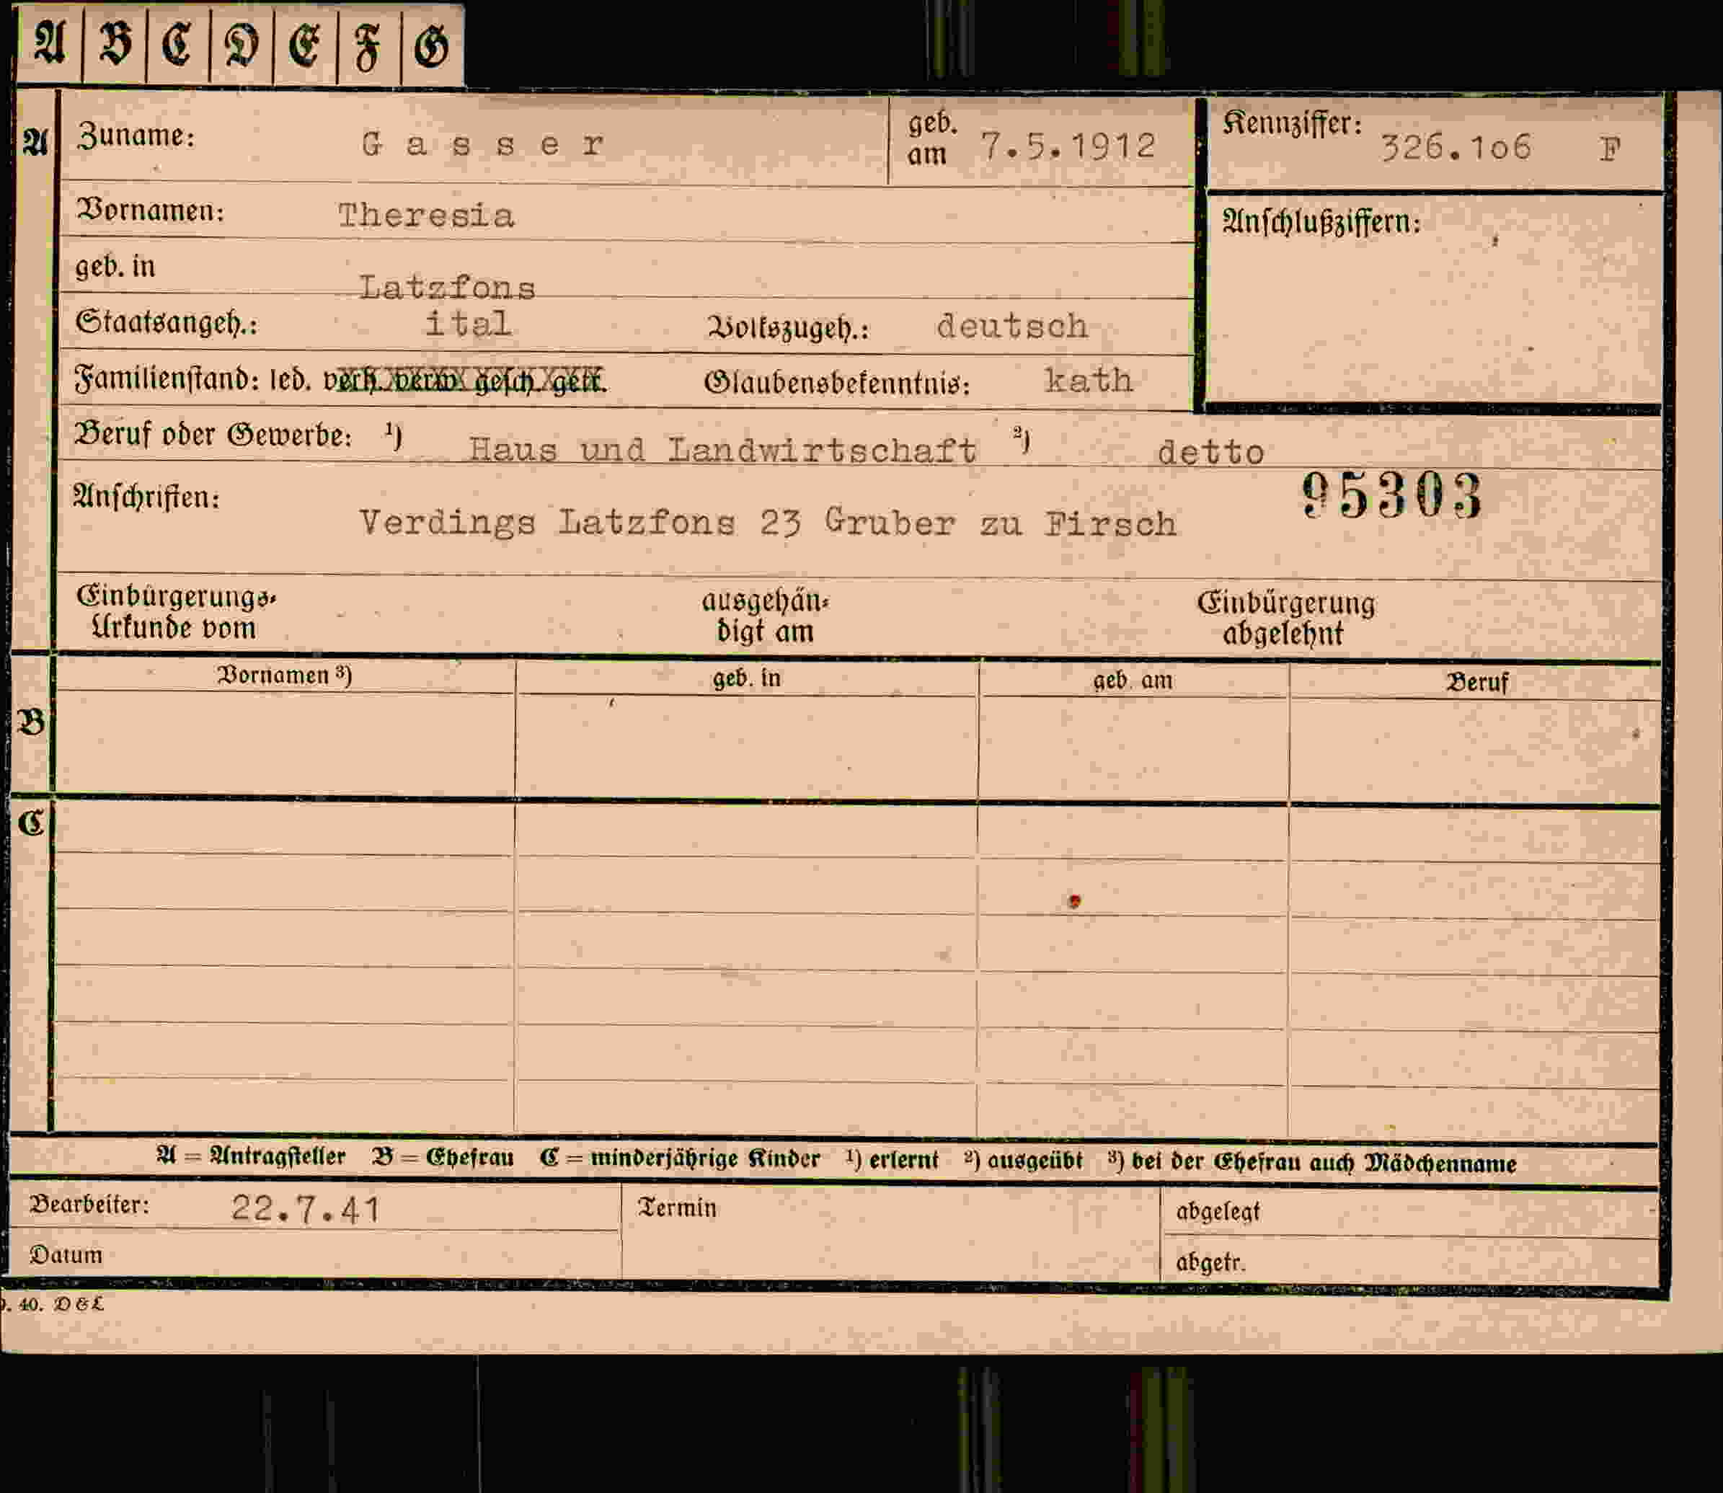Click the Kennziffer number '326.106'
1723x1493 pixels.
click(1456, 149)
